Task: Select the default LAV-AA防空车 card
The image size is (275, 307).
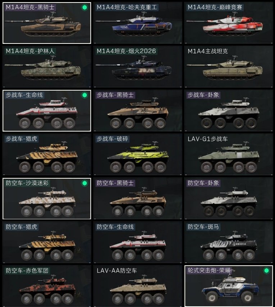Action: click(138, 286)
